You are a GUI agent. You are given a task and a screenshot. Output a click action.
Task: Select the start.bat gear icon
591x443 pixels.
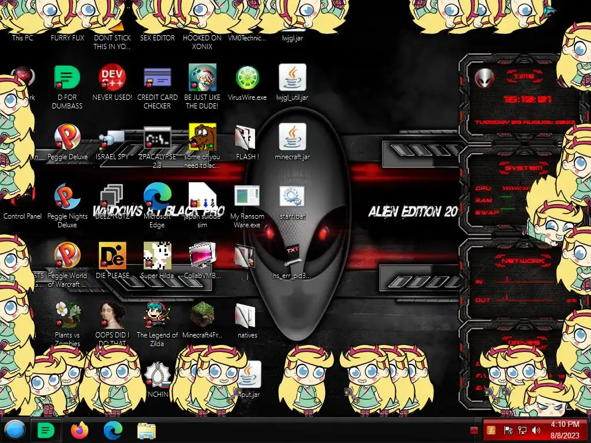292,196
